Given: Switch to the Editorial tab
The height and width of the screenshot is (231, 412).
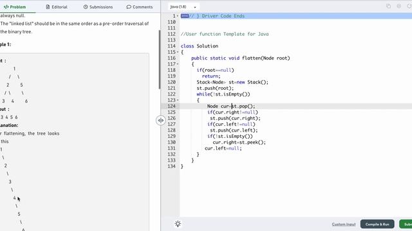Looking at the screenshot, I should pos(57,7).
